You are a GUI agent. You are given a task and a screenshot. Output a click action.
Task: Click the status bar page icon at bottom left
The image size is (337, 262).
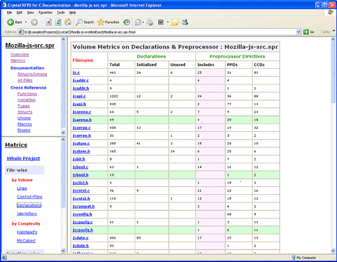click(x=4, y=257)
